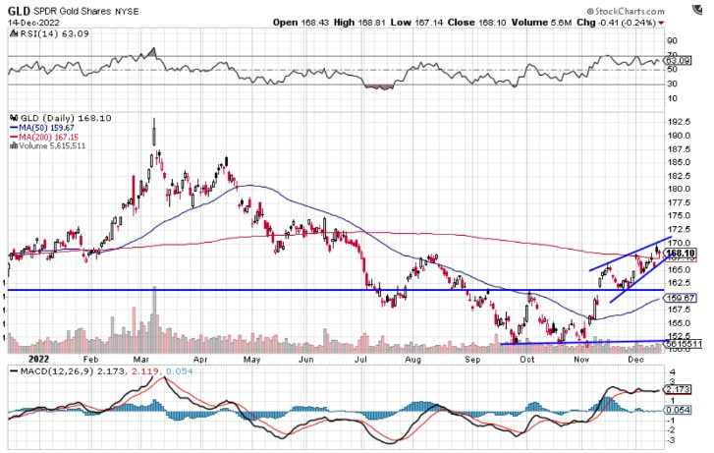Click the 190.0 price axis label
Image resolution: width=714 pixels, height=453 pixels.
679,136
